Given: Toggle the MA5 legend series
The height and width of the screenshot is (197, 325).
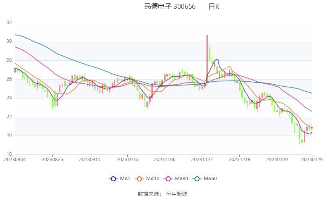Looking at the screenshot, I should (120, 179).
